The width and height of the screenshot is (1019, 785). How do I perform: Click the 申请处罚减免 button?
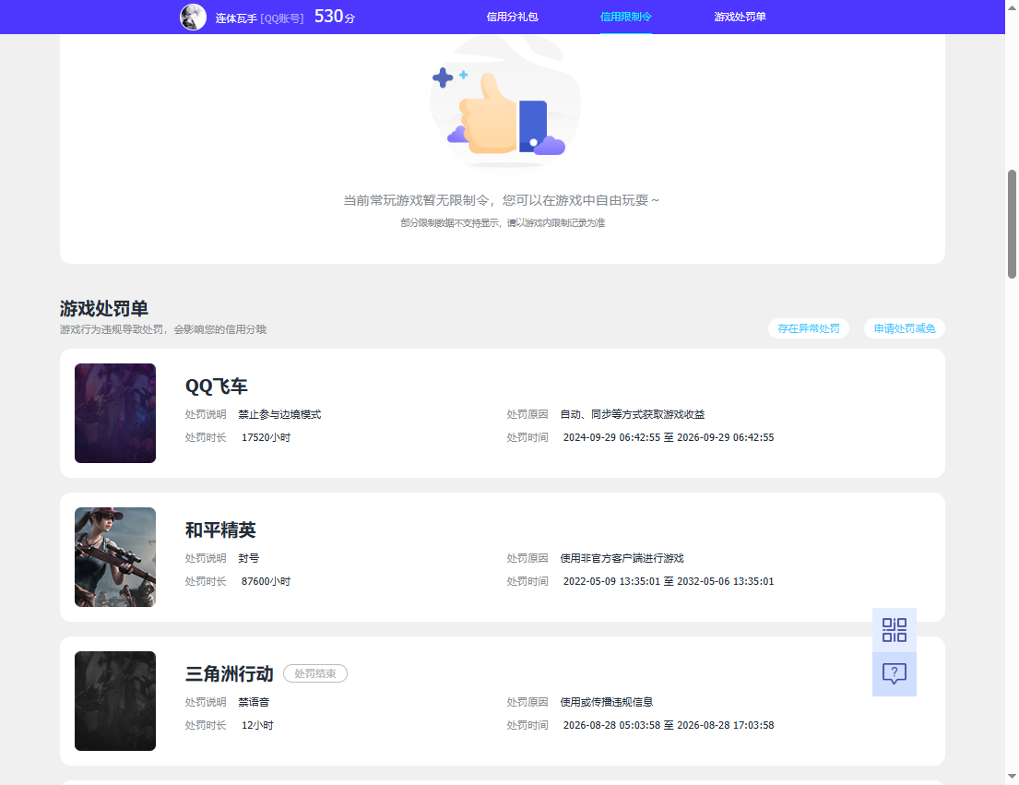(x=904, y=328)
